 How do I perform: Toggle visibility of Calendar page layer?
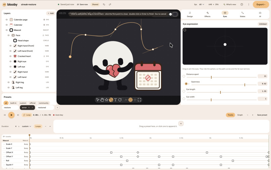[7, 20]
